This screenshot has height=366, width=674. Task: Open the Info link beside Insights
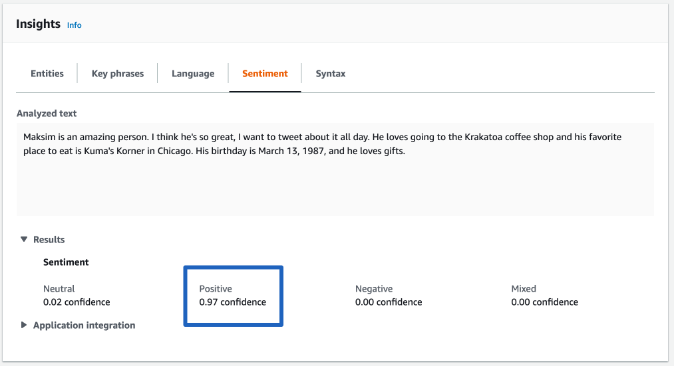pyautogui.click(x=74, y=25)
